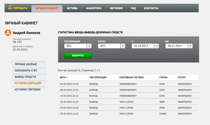This screenshot has height=125, width=210.
Task: Click YANDEXMONEY in the $100 row
Action: coord(128,84)
